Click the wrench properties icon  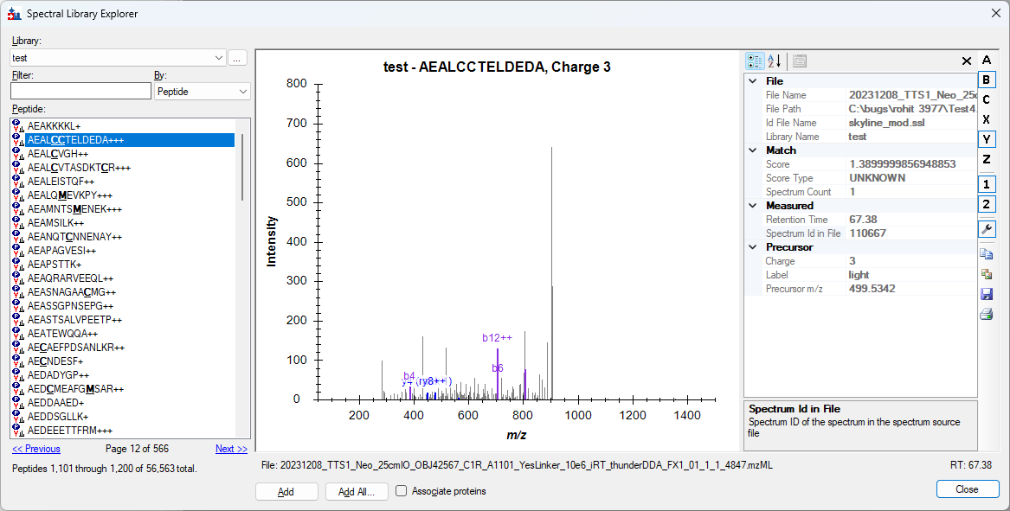tap(987, 229)
